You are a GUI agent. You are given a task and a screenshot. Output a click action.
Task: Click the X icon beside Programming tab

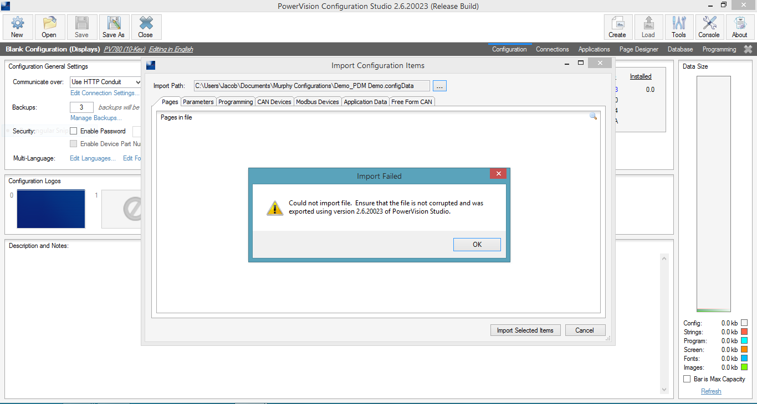[x=748, y=49]
